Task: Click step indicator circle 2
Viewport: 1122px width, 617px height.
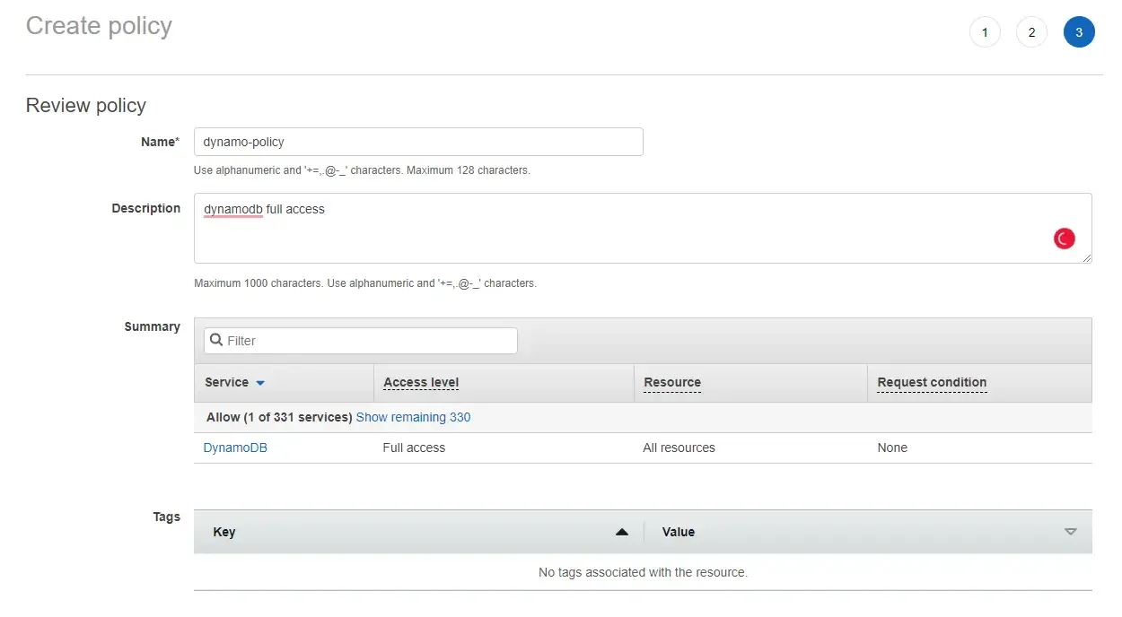Action: (x=1031, y=31)
